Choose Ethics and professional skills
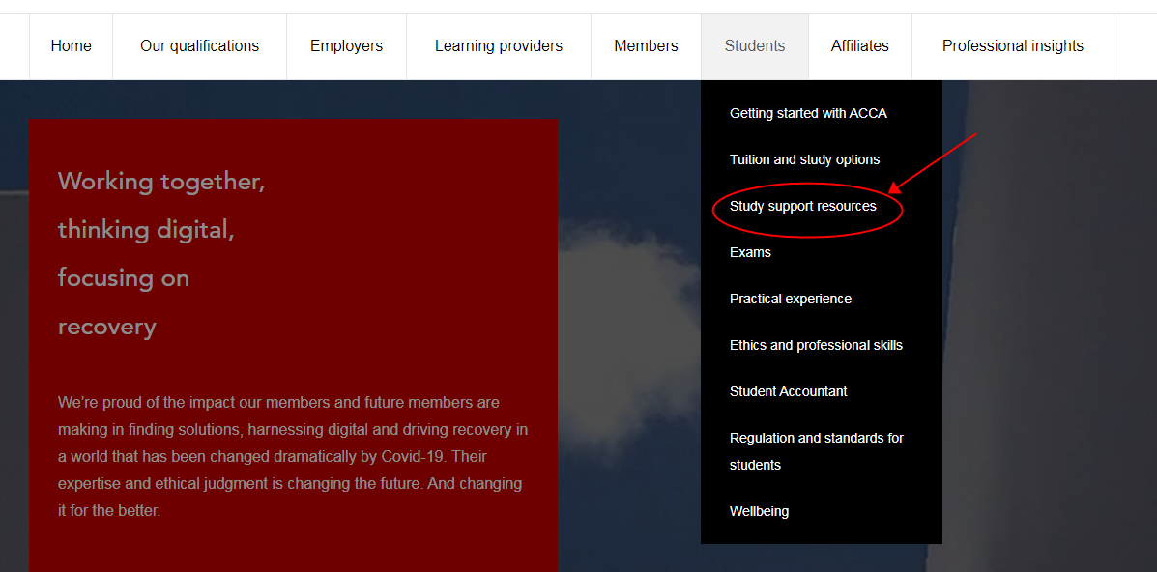This screenshot has height=572, width=1157. tap(816, 345)
